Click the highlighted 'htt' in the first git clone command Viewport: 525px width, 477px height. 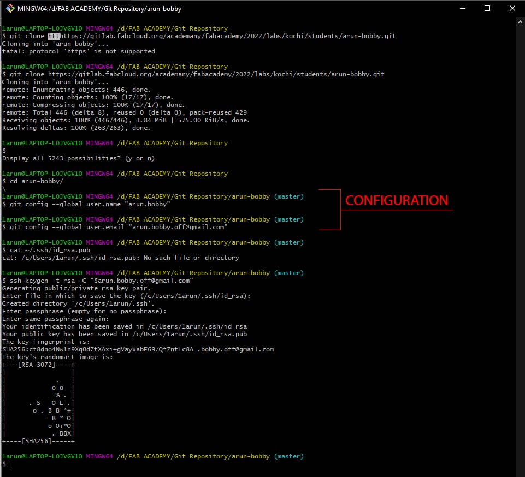[54, 36]
